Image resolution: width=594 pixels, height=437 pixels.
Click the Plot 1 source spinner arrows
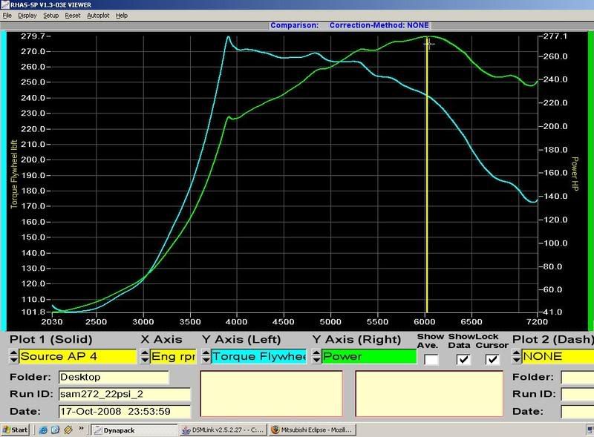click(x=13, y=356)
